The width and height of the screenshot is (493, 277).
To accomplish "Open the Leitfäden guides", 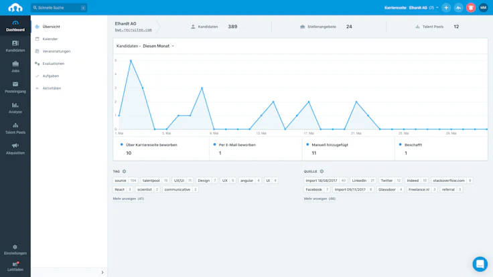I will click(15, 266).
